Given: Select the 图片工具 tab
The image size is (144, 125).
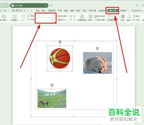Looking at the screenshot, I should coord(113,11).
